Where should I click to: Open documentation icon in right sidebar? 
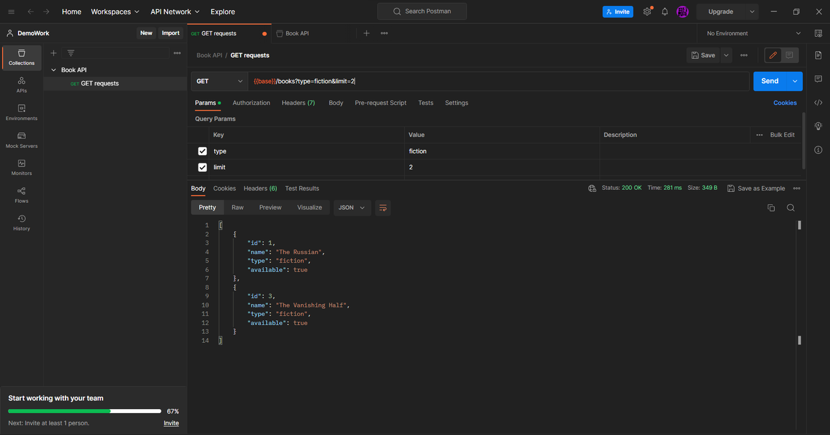tap(818, 56)
